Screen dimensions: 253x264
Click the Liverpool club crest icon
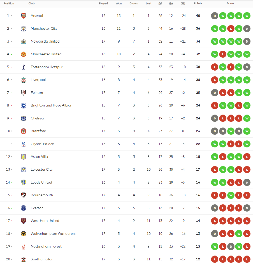coord(23,80)
